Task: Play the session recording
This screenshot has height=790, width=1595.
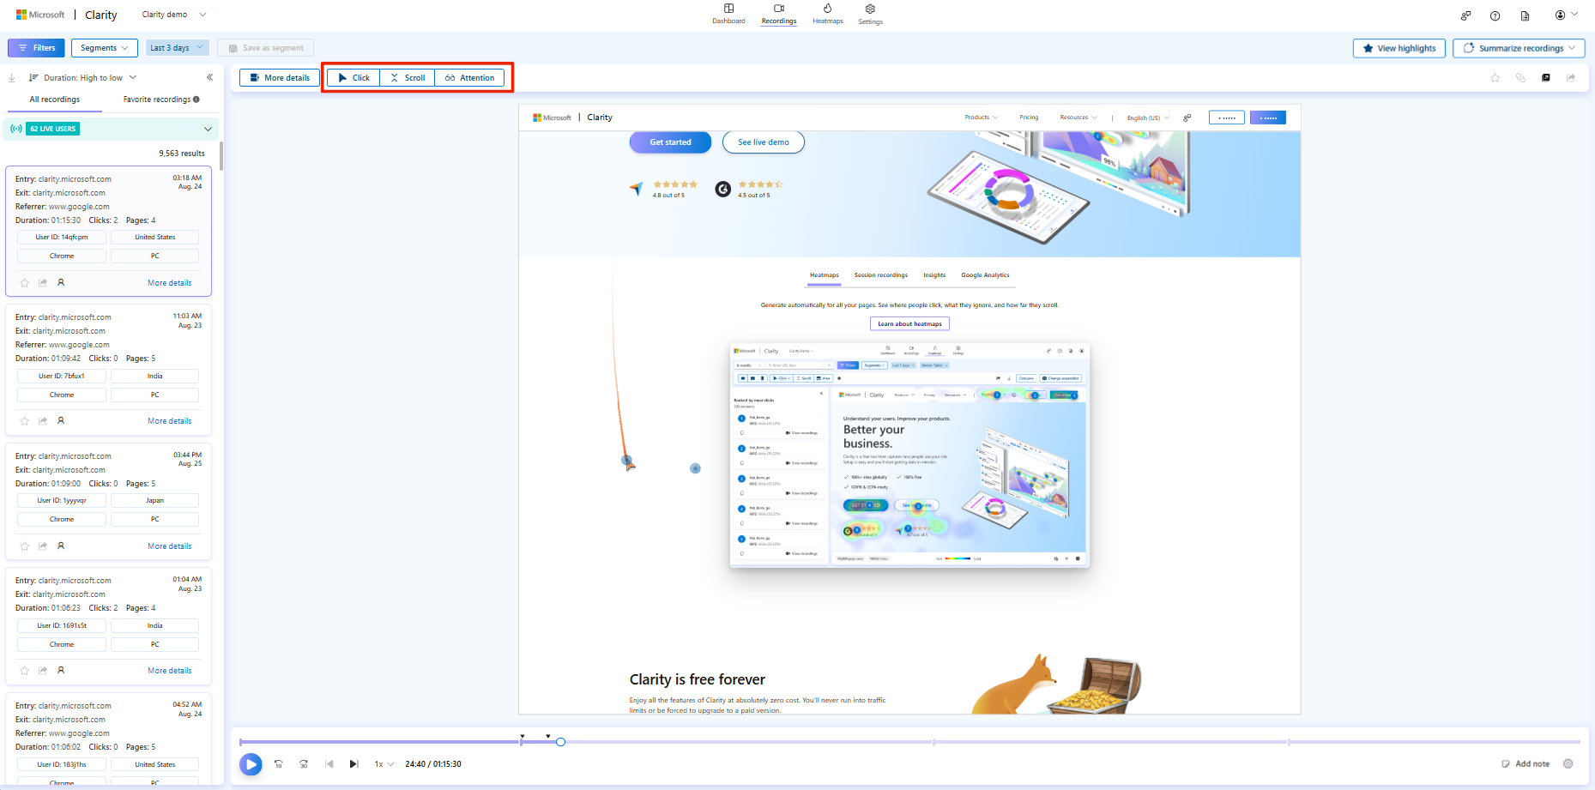Action: pyautogui.click(x=251, y=763)
